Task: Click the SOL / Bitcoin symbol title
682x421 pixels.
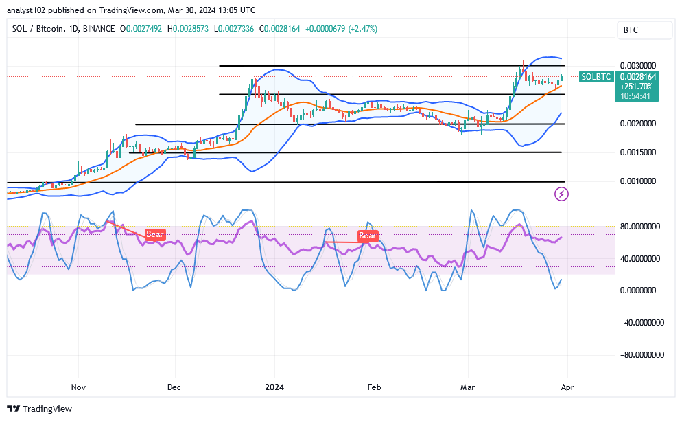Action: coord(38,29)
